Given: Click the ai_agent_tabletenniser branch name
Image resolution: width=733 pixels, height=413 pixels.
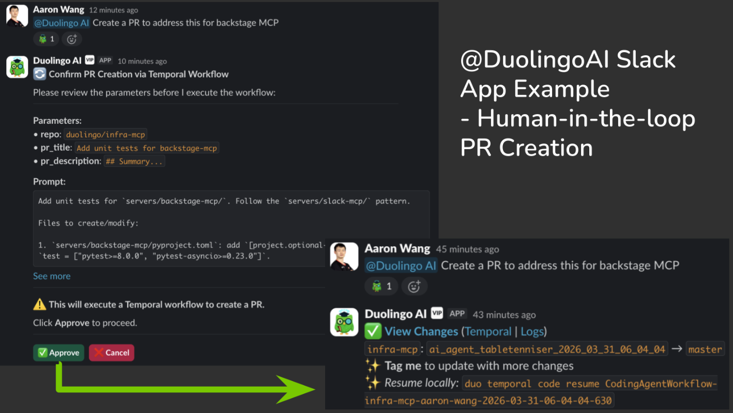Looking at the screenshot, I should click(x=547, y=349).
